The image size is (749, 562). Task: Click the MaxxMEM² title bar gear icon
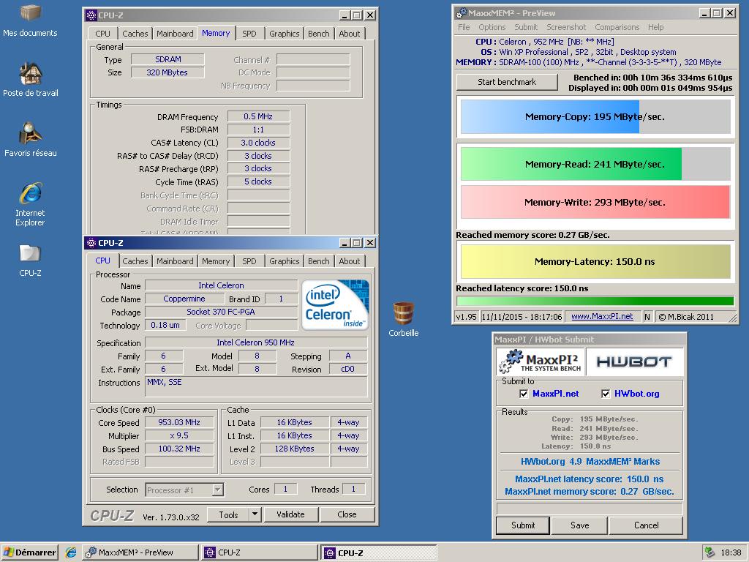(461, 13)
